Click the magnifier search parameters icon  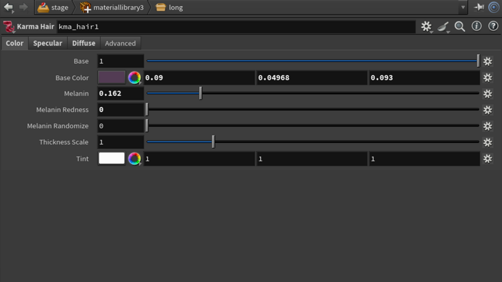click(x=460, y=27)
